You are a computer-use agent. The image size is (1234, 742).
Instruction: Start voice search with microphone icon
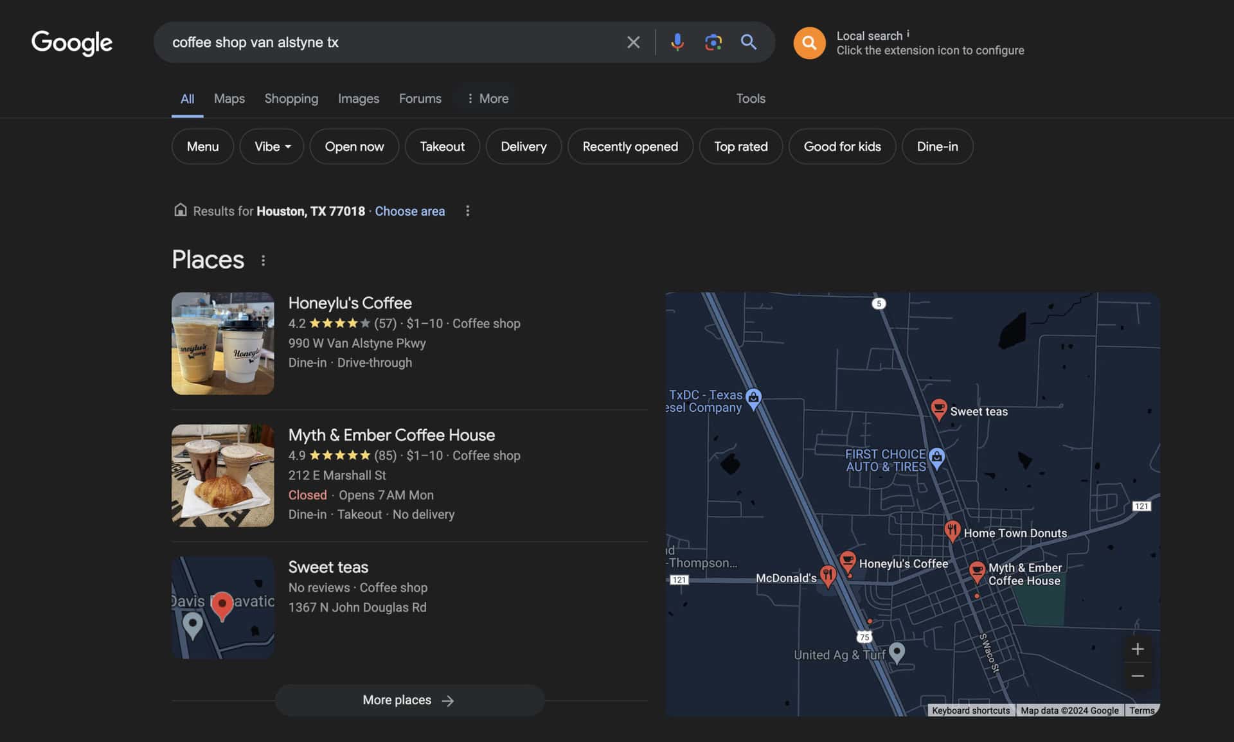[677, 42]
